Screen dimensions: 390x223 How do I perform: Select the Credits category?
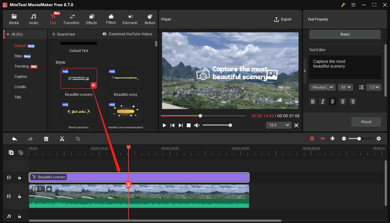tap(20, 87)
